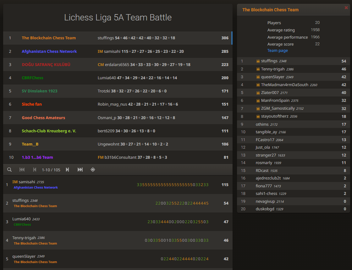Open The Blockchain Chess Team panel title link
The width and height of the screenshot is (352, 270).
(x=270, y=10)
